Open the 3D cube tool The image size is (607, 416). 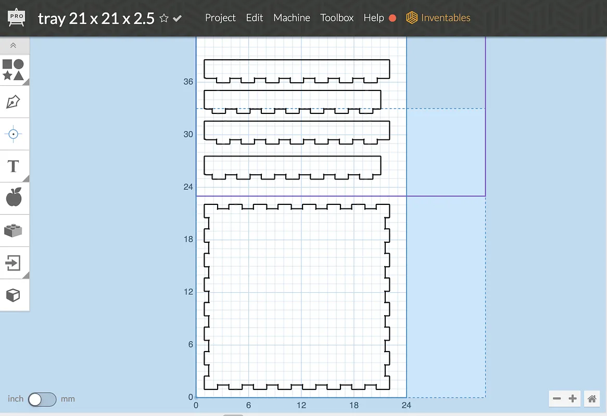coord(14,295)
